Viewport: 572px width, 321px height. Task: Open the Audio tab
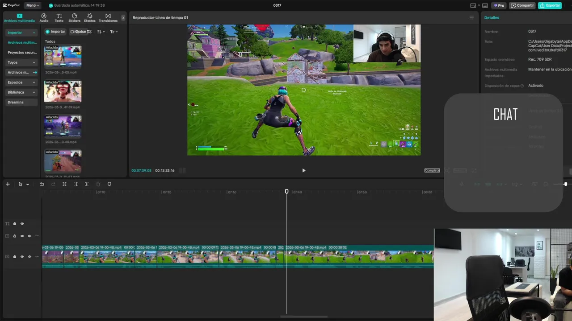pyautogui.click(x=44, y=18)
